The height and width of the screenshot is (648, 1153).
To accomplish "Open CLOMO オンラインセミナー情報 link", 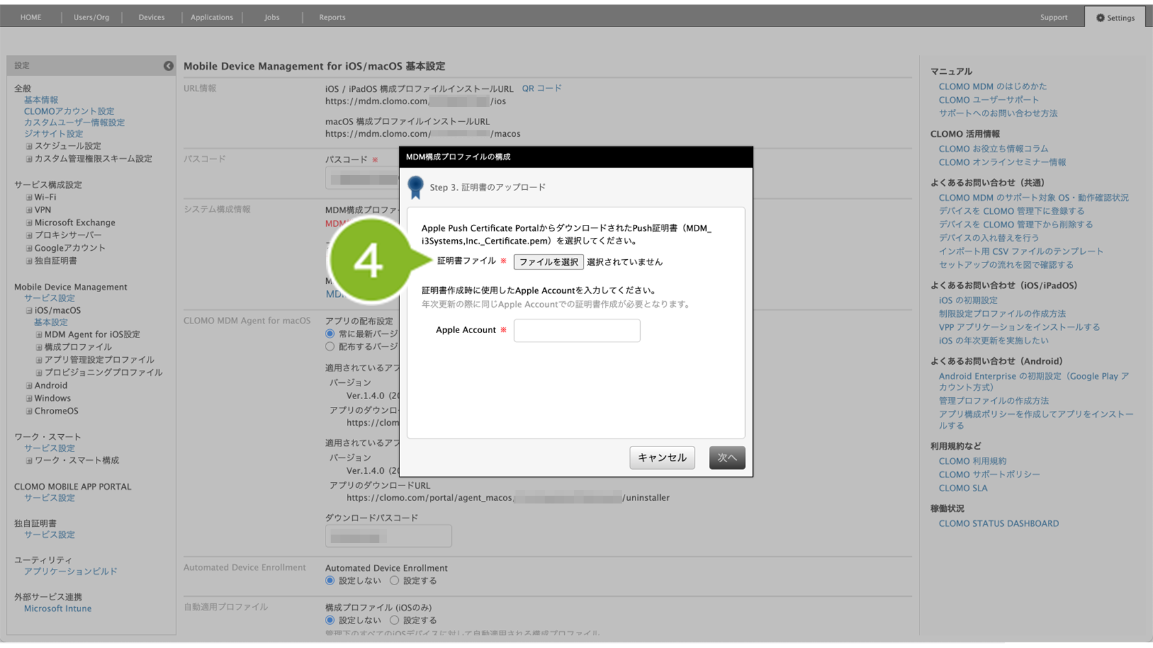I will click(1002, 163).
